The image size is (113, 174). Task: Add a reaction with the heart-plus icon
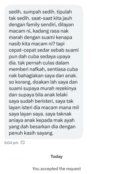(23, 142)
